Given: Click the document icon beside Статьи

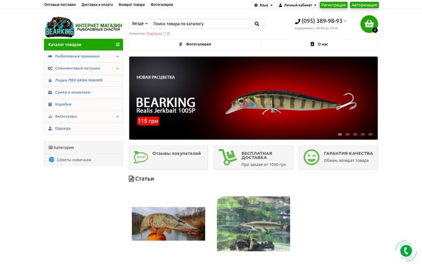Looking at the screenshot, I should click(x=131, y=178).
